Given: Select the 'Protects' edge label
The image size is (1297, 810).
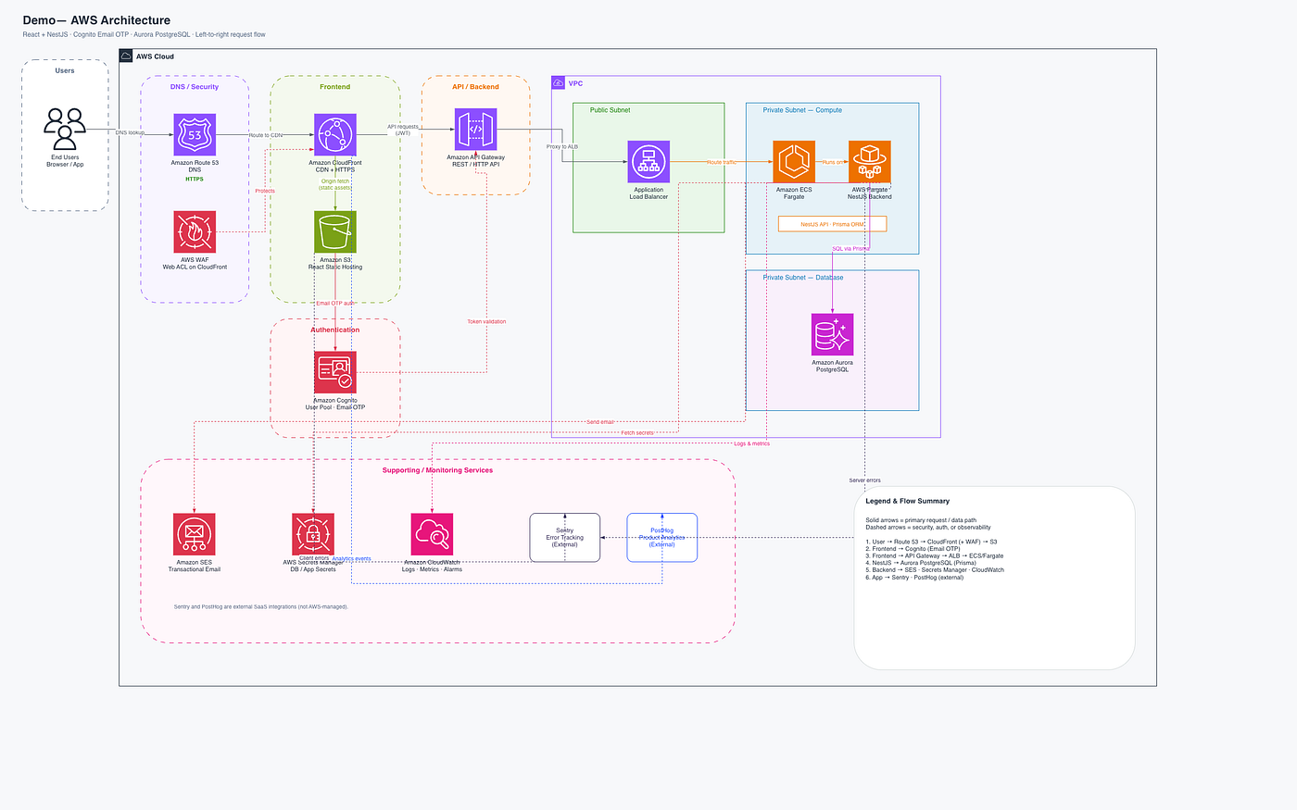Looking at the screenshot, I should (265, 191).
